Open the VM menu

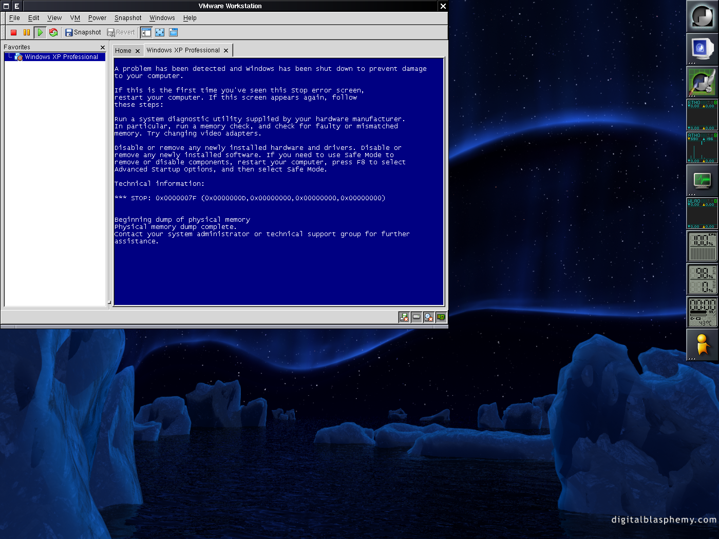(75, 18)
